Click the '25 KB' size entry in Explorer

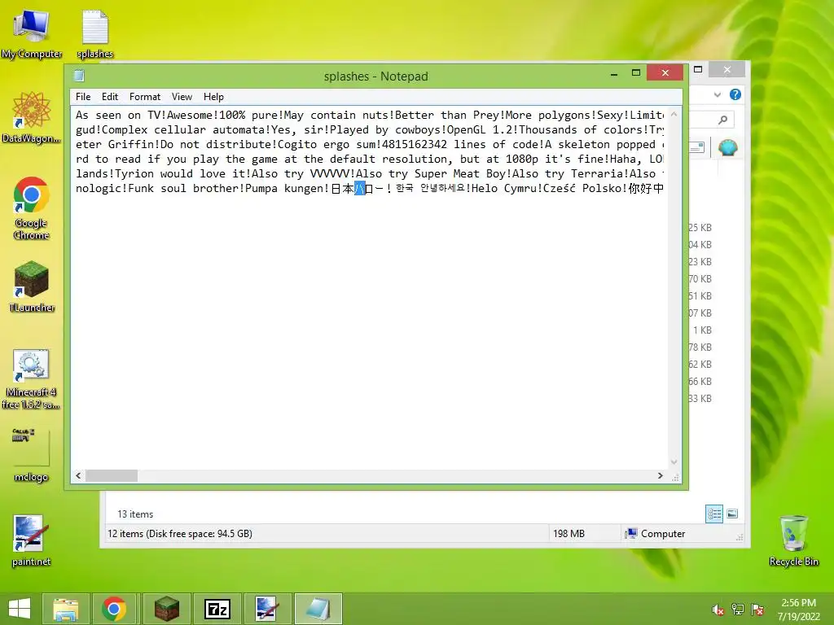pos(700,228)
